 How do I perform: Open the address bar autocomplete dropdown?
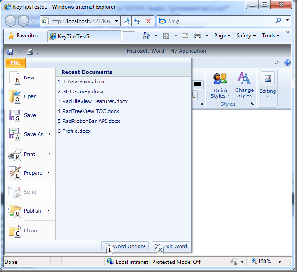[116, 21]
